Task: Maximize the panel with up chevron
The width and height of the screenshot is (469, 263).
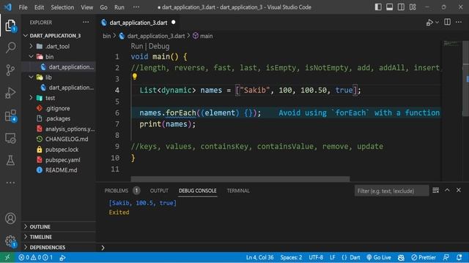Action: tap(447, 190)
